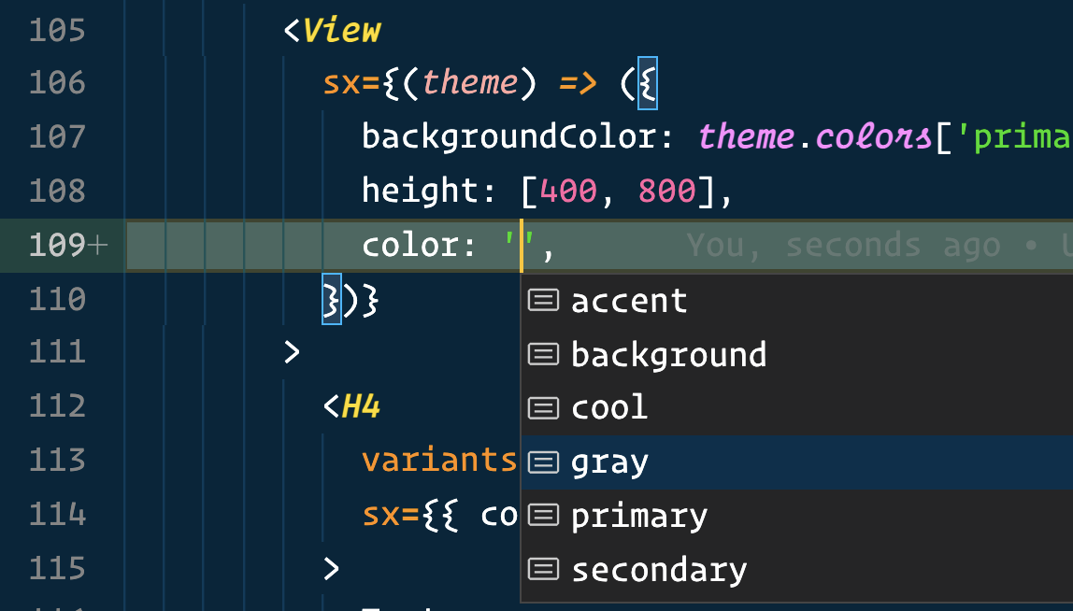Click the highlighted opening brace on line 106

coord(648,83)
